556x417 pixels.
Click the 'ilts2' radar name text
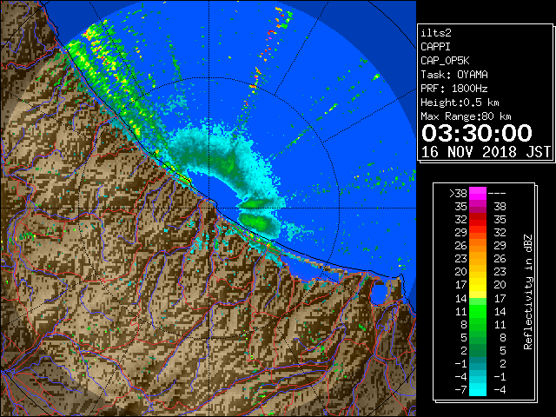pos(436,33)
